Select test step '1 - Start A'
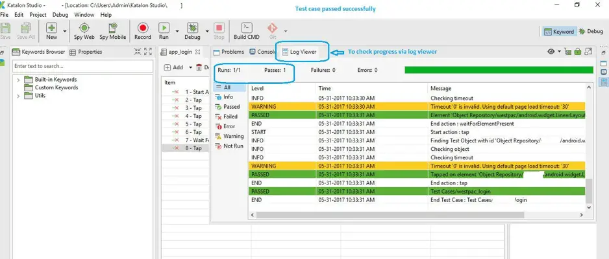609x259 pixels. point(186,92)
